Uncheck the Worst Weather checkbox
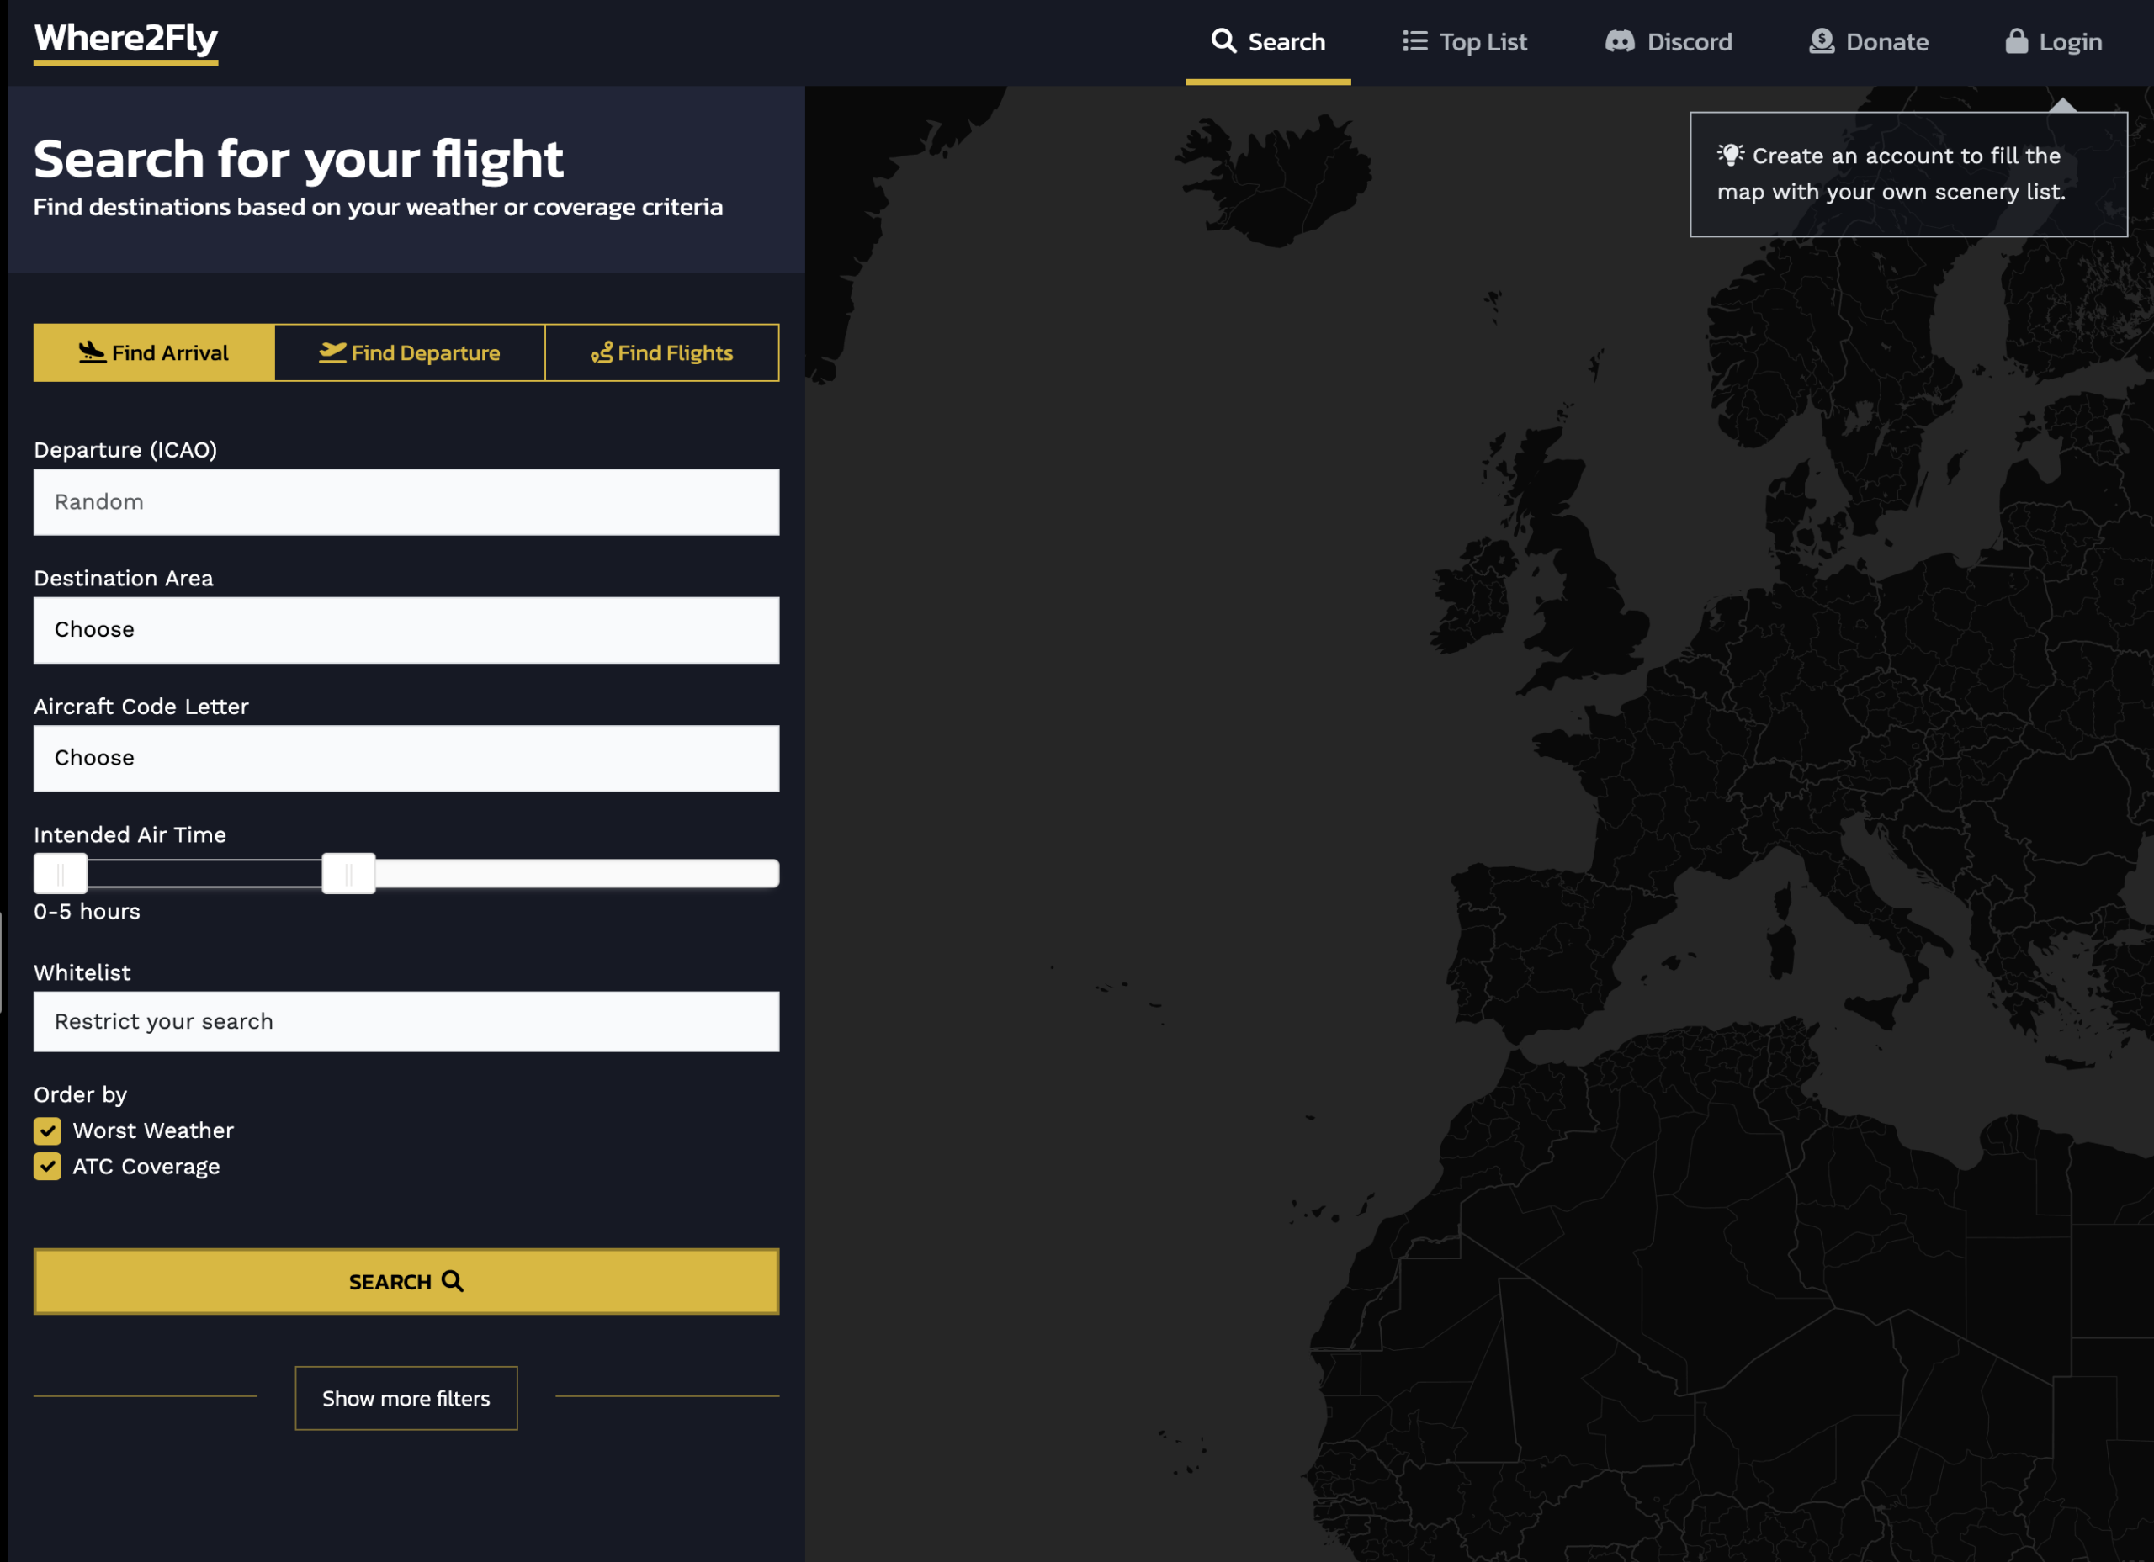This screenshot has height=1562, width=2154. 47,1130
